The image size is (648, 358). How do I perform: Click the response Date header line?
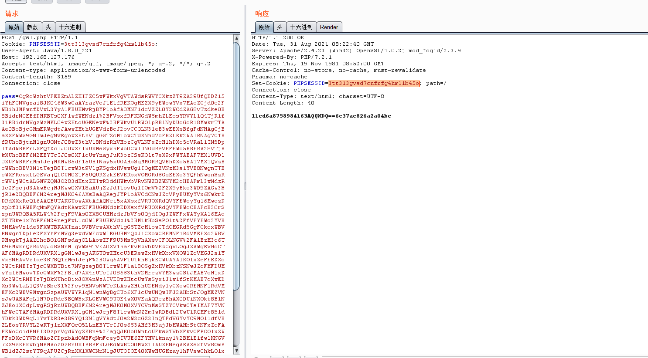pos(313,44)
